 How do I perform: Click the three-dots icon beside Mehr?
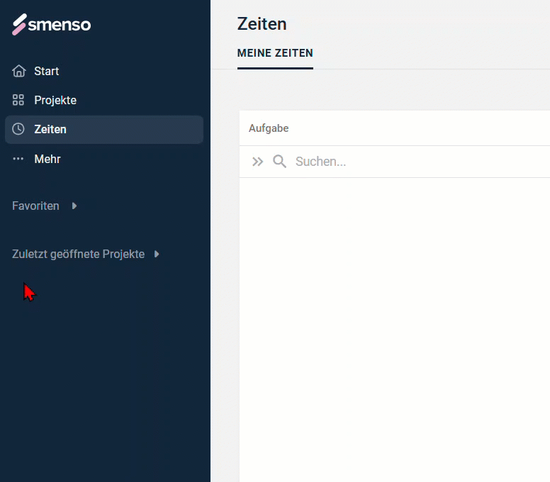click(18, 159)
